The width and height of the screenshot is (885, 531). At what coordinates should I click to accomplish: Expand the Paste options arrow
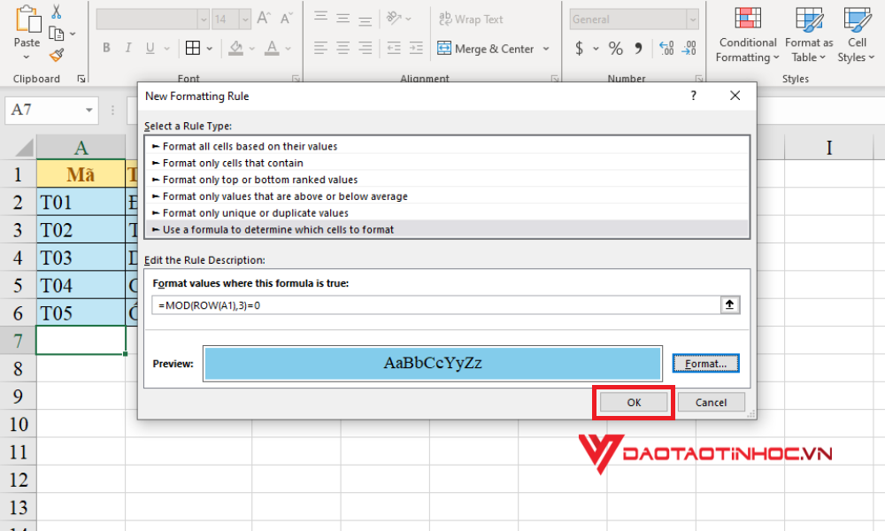click(x=27, y=58)
